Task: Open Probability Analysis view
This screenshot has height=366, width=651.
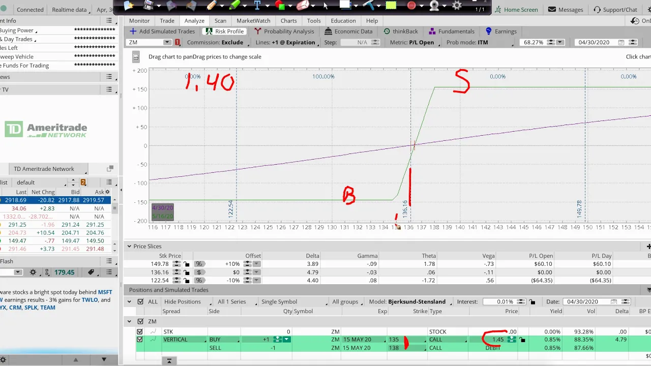Action: pyautogui.click(x=284, y=31)
